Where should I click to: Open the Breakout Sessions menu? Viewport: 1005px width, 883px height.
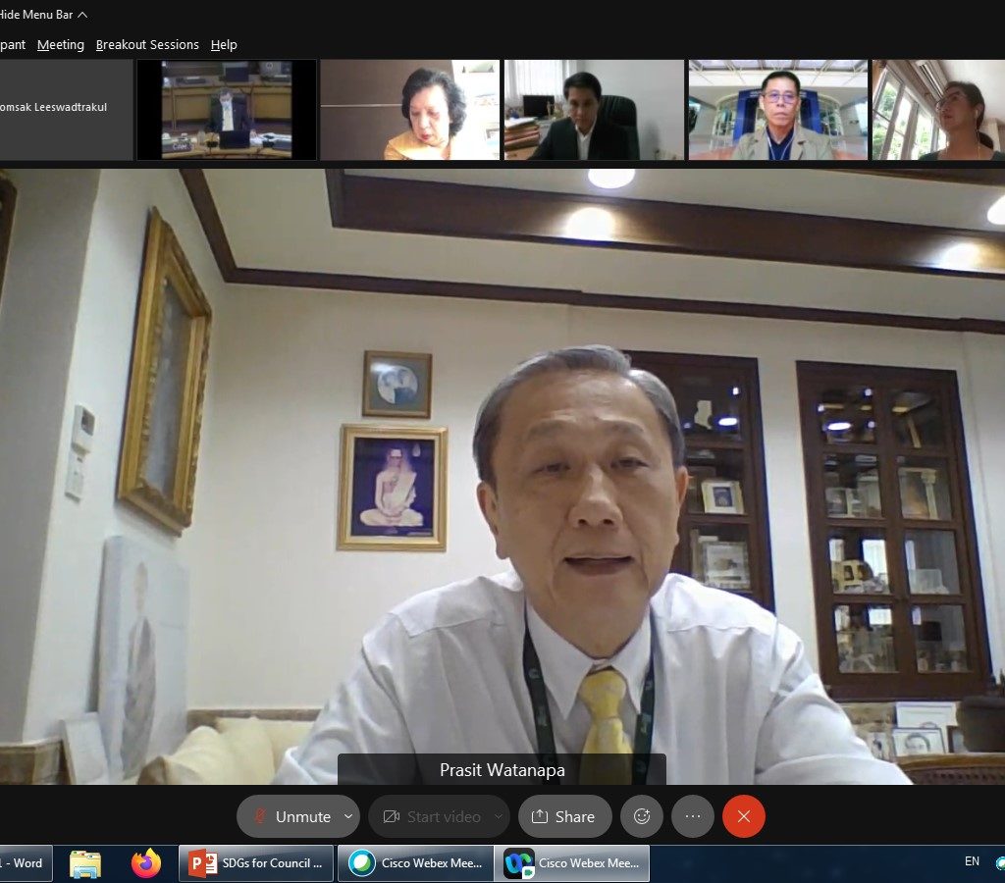point(147,45)
